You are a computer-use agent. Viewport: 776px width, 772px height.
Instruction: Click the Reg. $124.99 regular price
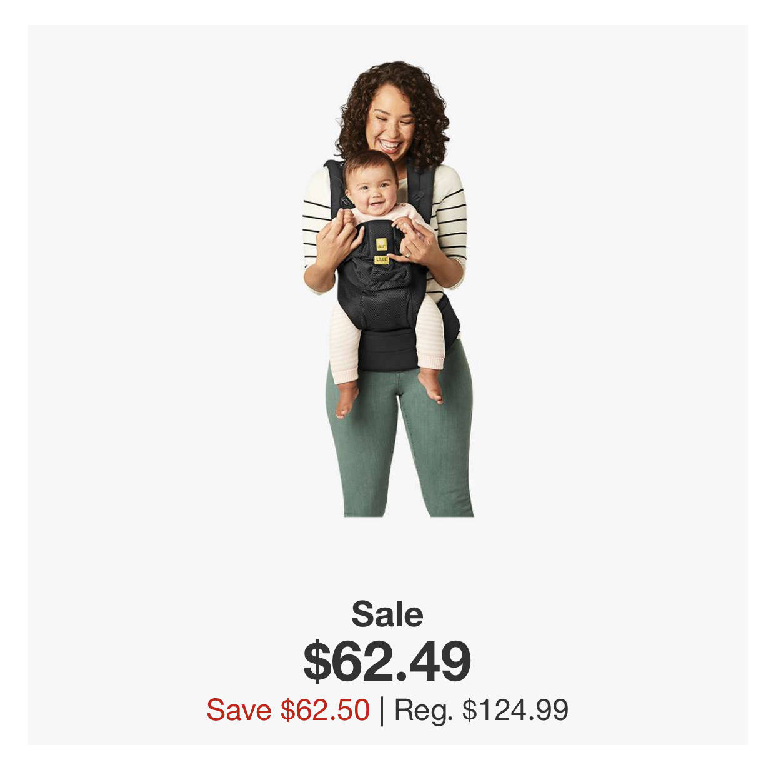click(481, 710)
